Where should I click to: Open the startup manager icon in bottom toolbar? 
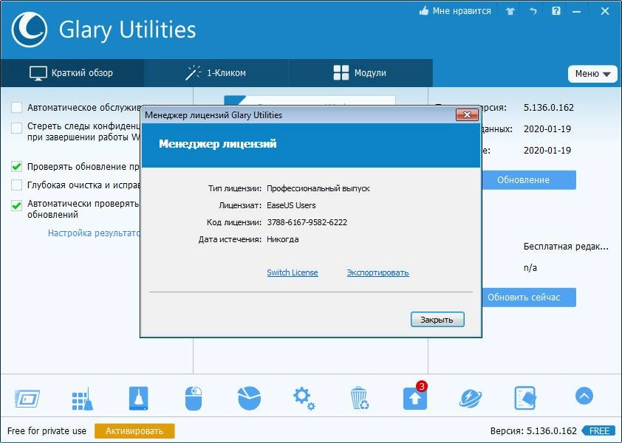point(27,398)
